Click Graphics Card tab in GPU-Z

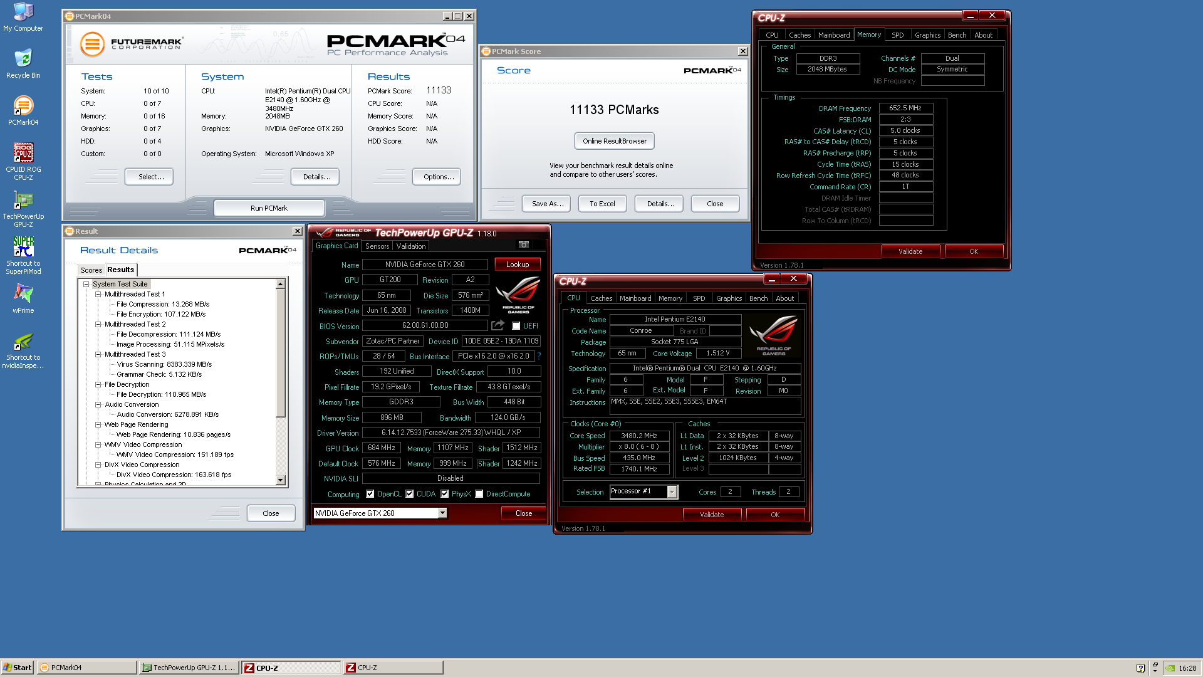[337, 246]
